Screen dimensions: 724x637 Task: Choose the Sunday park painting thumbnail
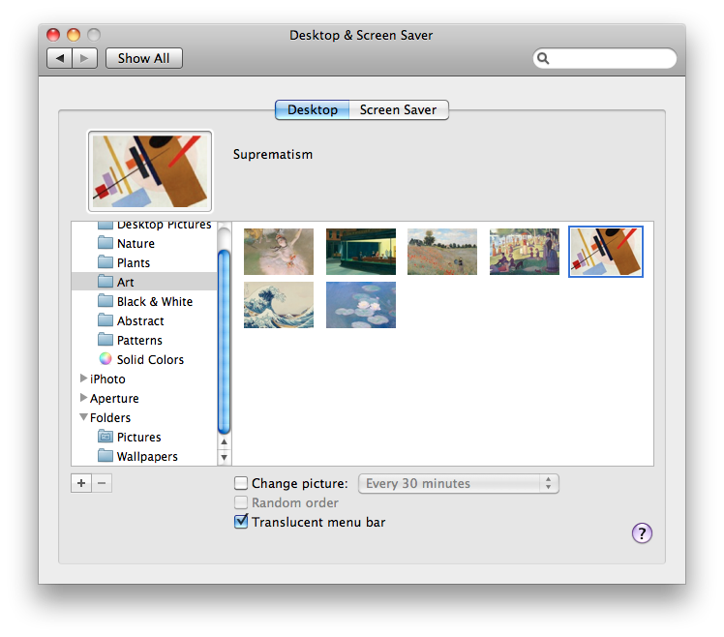coord(525,252)
